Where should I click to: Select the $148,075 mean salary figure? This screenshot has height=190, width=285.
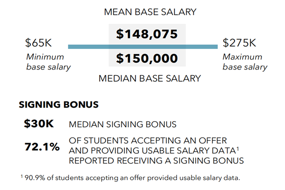147,34
